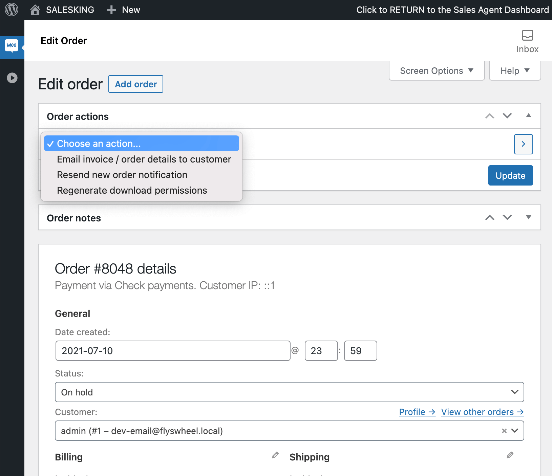Move Order notes panel down
This screenshot has height=476, width=552.
click(x=507, y=217)
